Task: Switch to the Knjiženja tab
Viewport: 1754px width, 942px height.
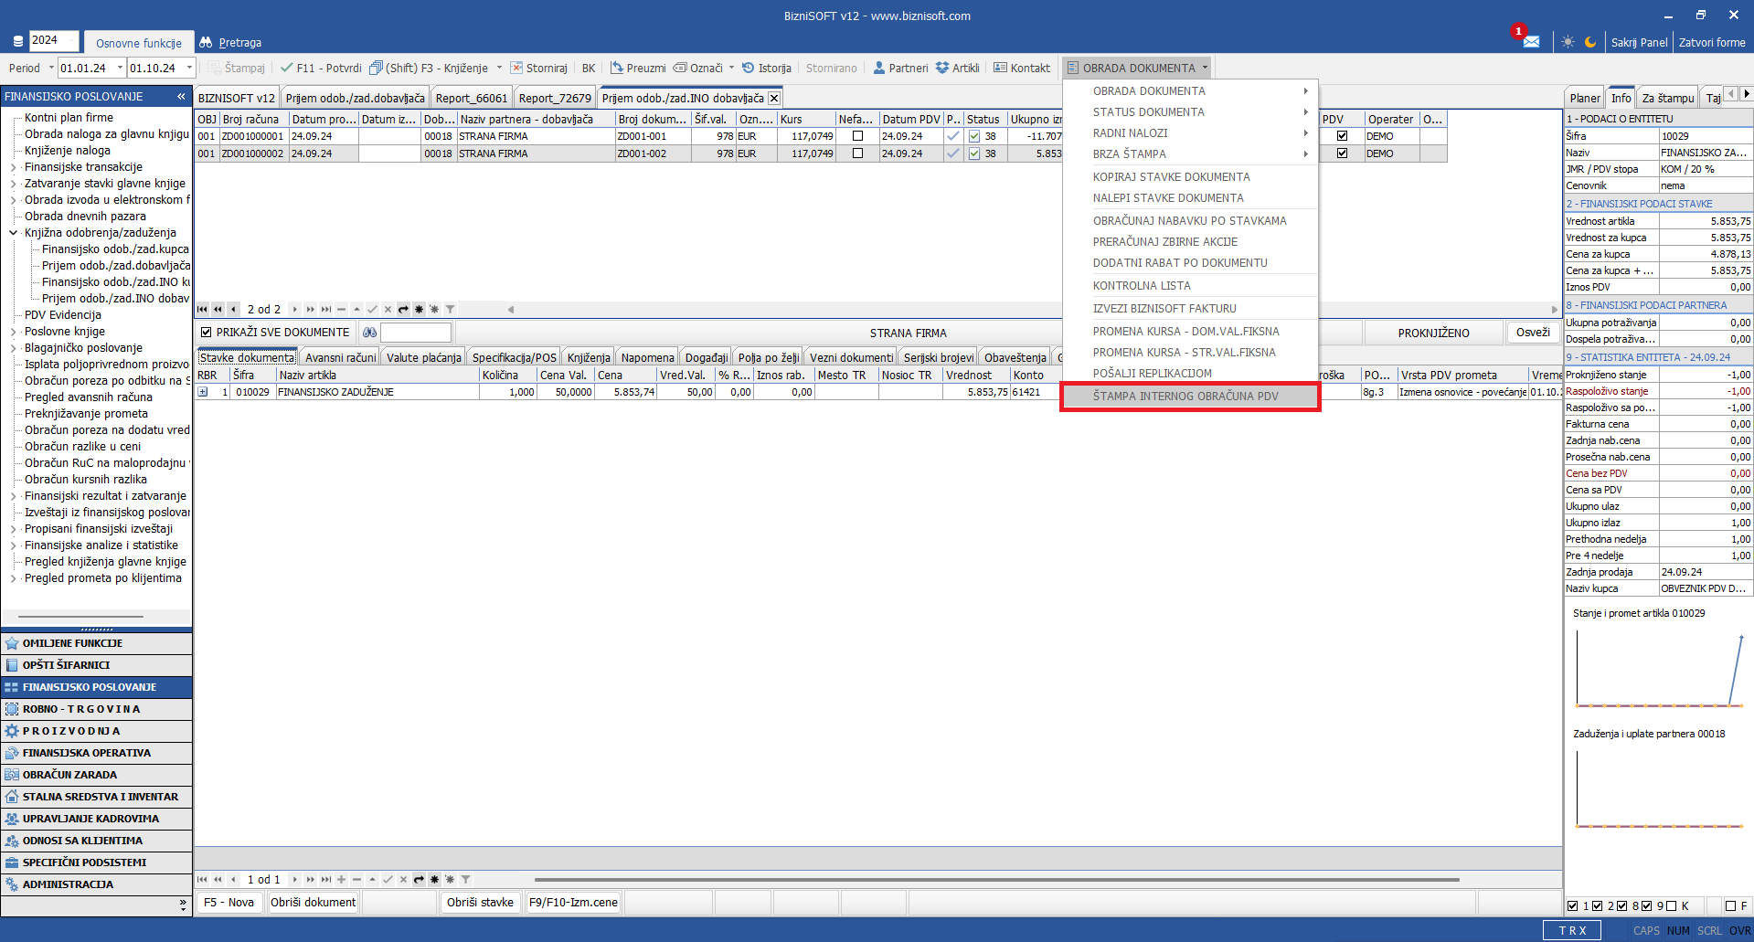Action: [x=588, y=357]
